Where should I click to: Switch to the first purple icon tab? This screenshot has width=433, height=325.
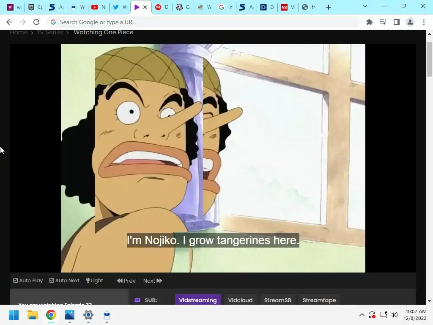13,7
